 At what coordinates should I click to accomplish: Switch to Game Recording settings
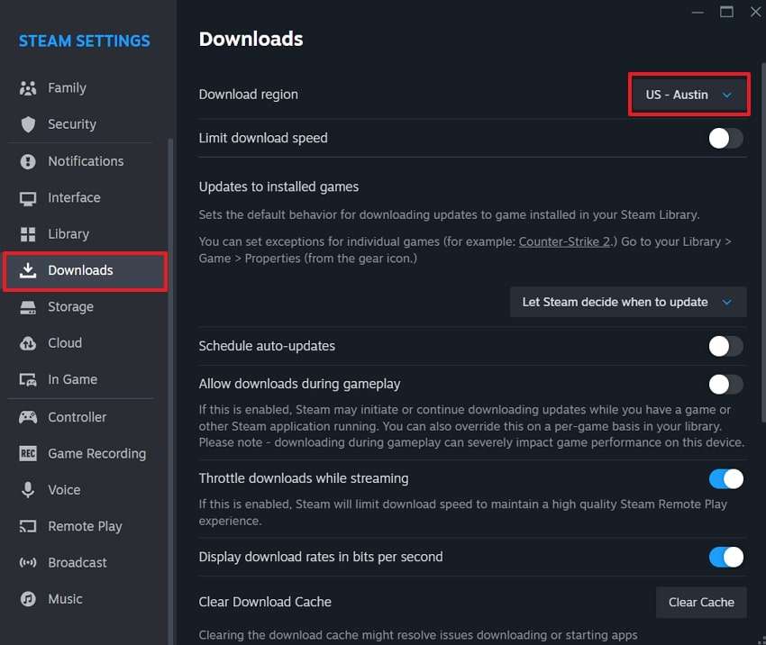(x=86, y=454)
